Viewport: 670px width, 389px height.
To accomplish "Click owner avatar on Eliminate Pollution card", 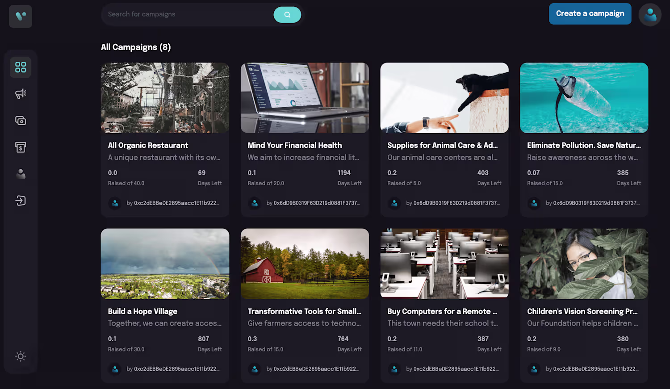I will coord(534,203).
